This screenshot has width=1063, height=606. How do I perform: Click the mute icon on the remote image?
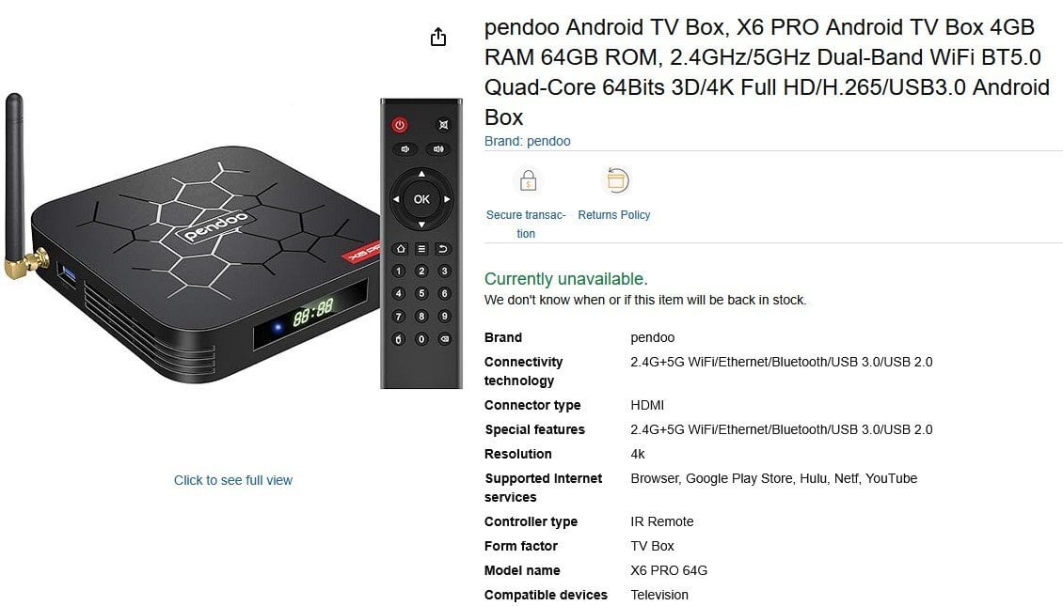[443, 125]
